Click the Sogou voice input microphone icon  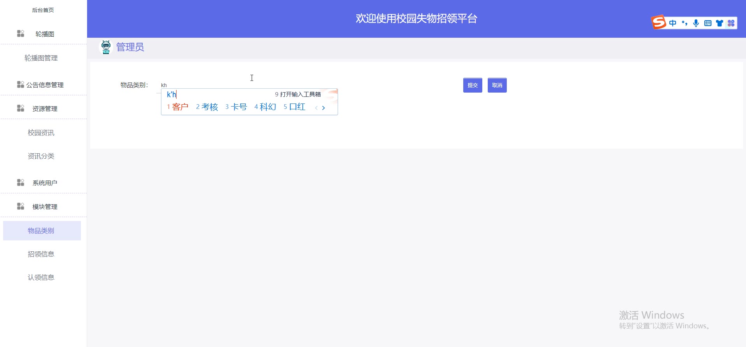[696, 23]
